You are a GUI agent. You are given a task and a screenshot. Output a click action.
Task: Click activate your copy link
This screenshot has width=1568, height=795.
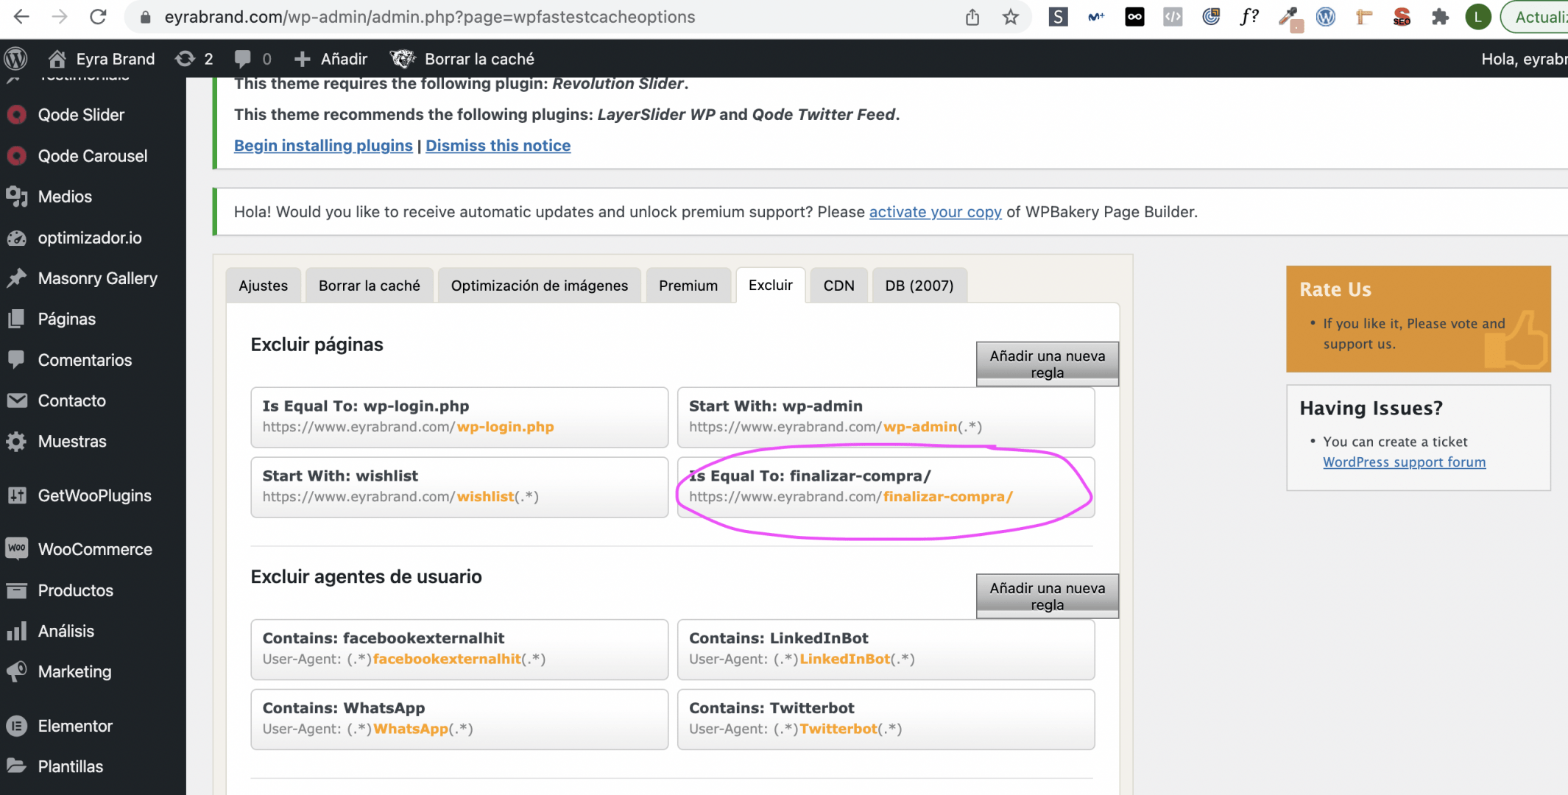[x=935, y=212]
